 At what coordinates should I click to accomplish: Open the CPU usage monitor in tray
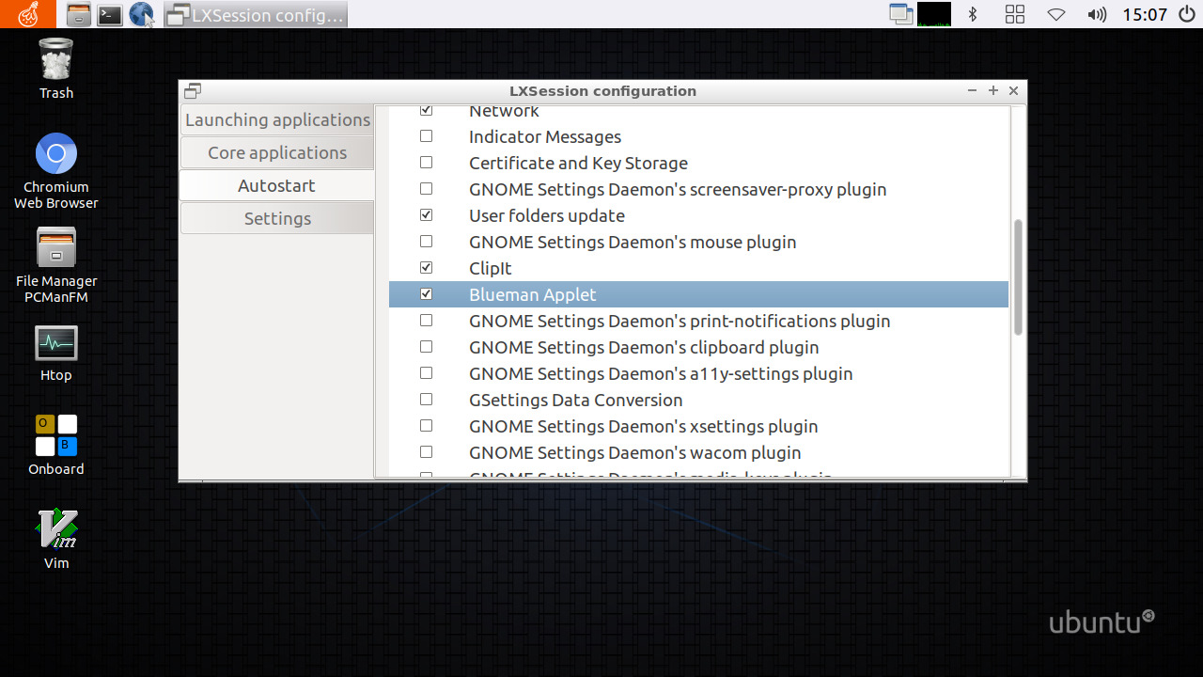(x=934, y=14)
